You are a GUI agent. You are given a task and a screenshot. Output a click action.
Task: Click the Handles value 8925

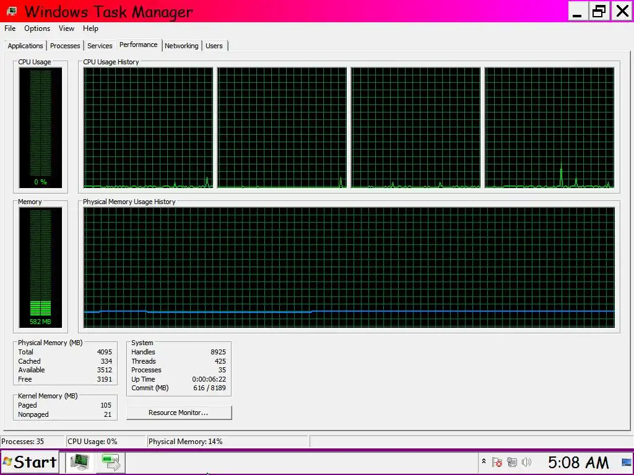218,352
